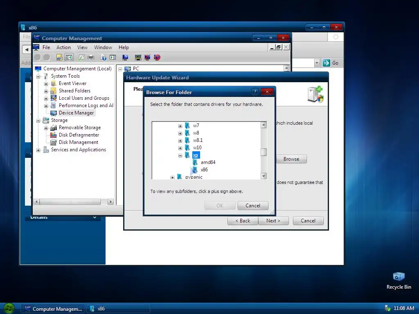Collapse the System Tools tree node

point(38,76)
